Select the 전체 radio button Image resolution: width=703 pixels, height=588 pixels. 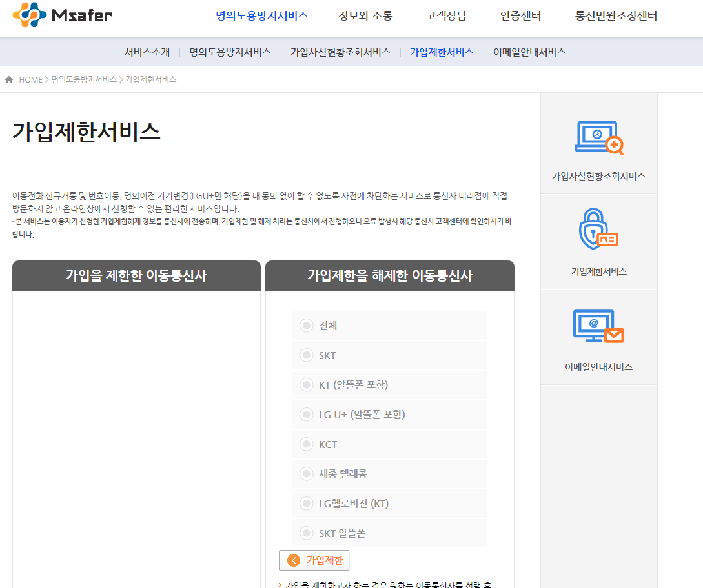pyautogui.click(x=305, y=325)
